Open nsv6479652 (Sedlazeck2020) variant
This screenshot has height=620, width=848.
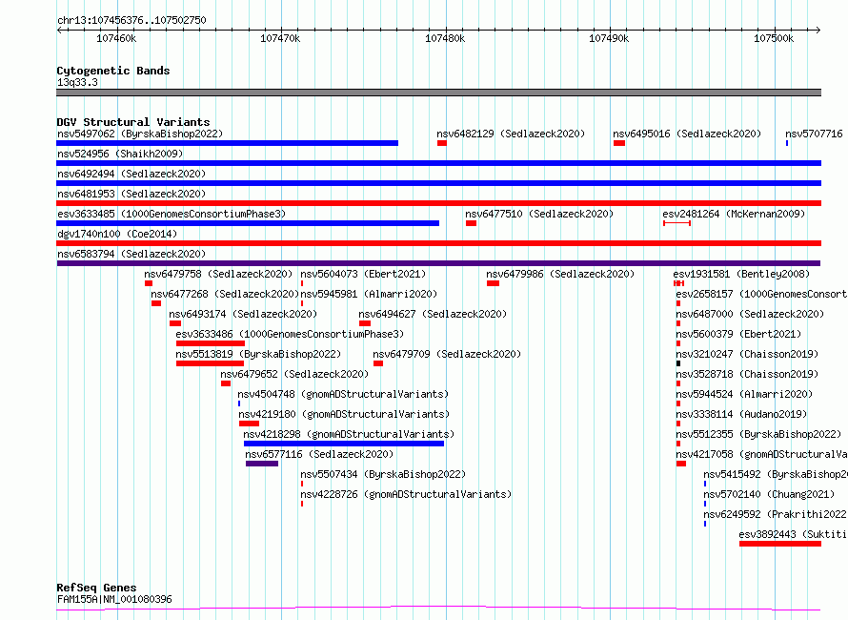(294, 374)
